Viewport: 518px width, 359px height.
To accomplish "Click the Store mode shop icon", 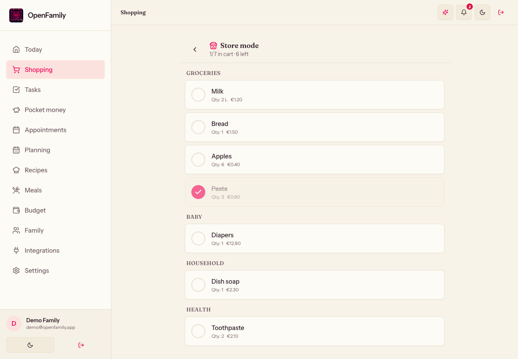I will (x=213, y=46).
